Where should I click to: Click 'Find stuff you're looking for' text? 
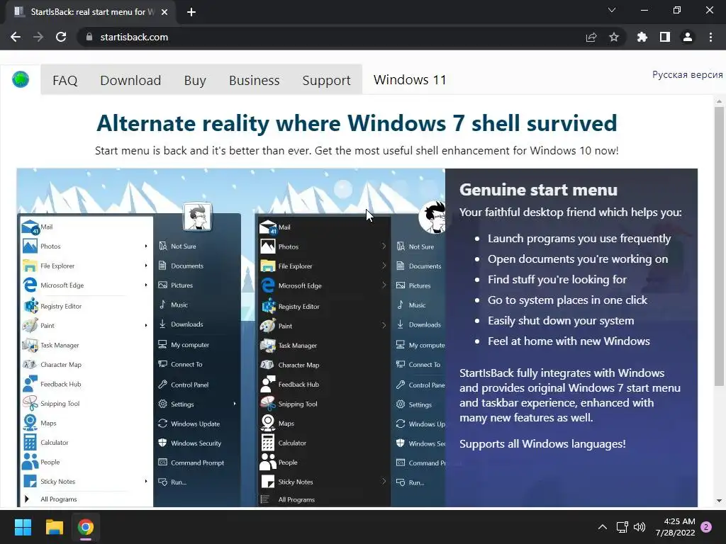click(x=557, y=279)
